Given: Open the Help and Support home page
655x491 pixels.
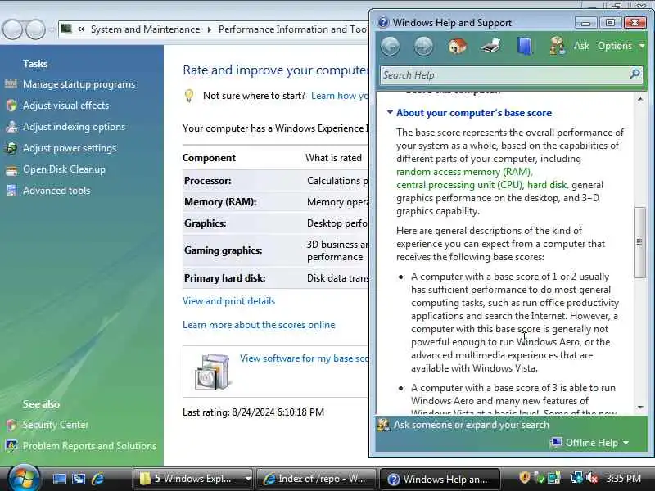Looking at the screenshot, I should [458, 46].
